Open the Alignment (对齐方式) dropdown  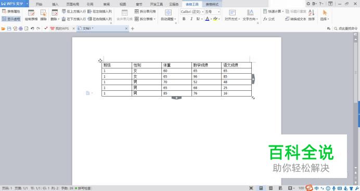coord(232,16)
